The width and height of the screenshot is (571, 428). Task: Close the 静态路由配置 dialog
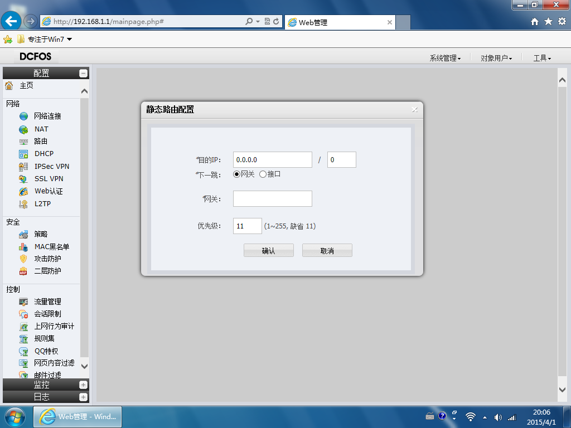point(414,110)
